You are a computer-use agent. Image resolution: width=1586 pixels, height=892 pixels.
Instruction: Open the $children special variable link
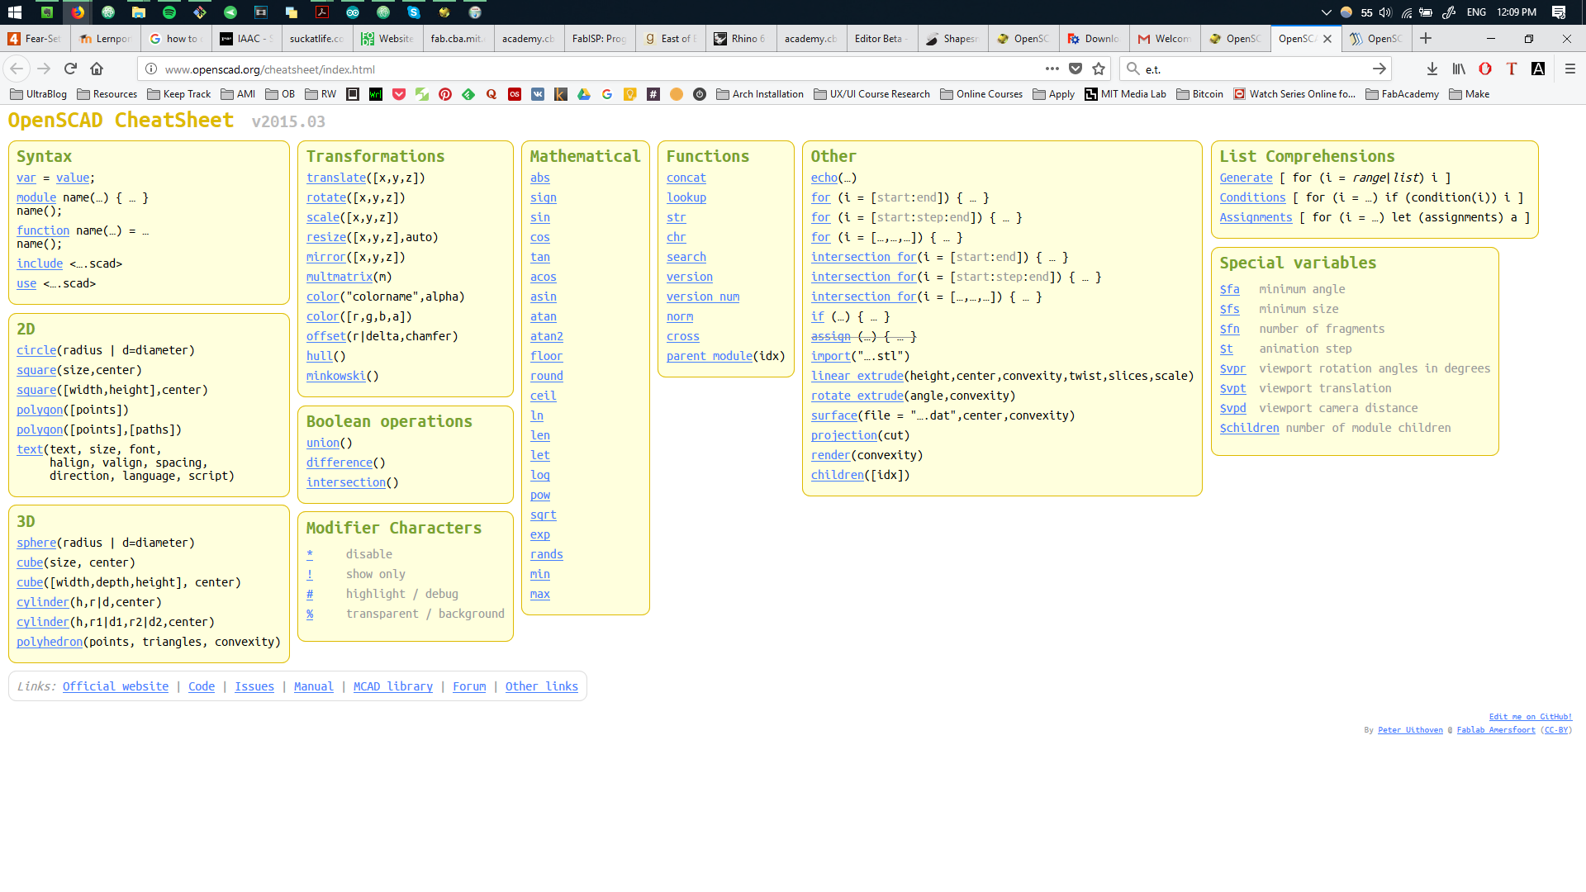[x=1249, y=428]
